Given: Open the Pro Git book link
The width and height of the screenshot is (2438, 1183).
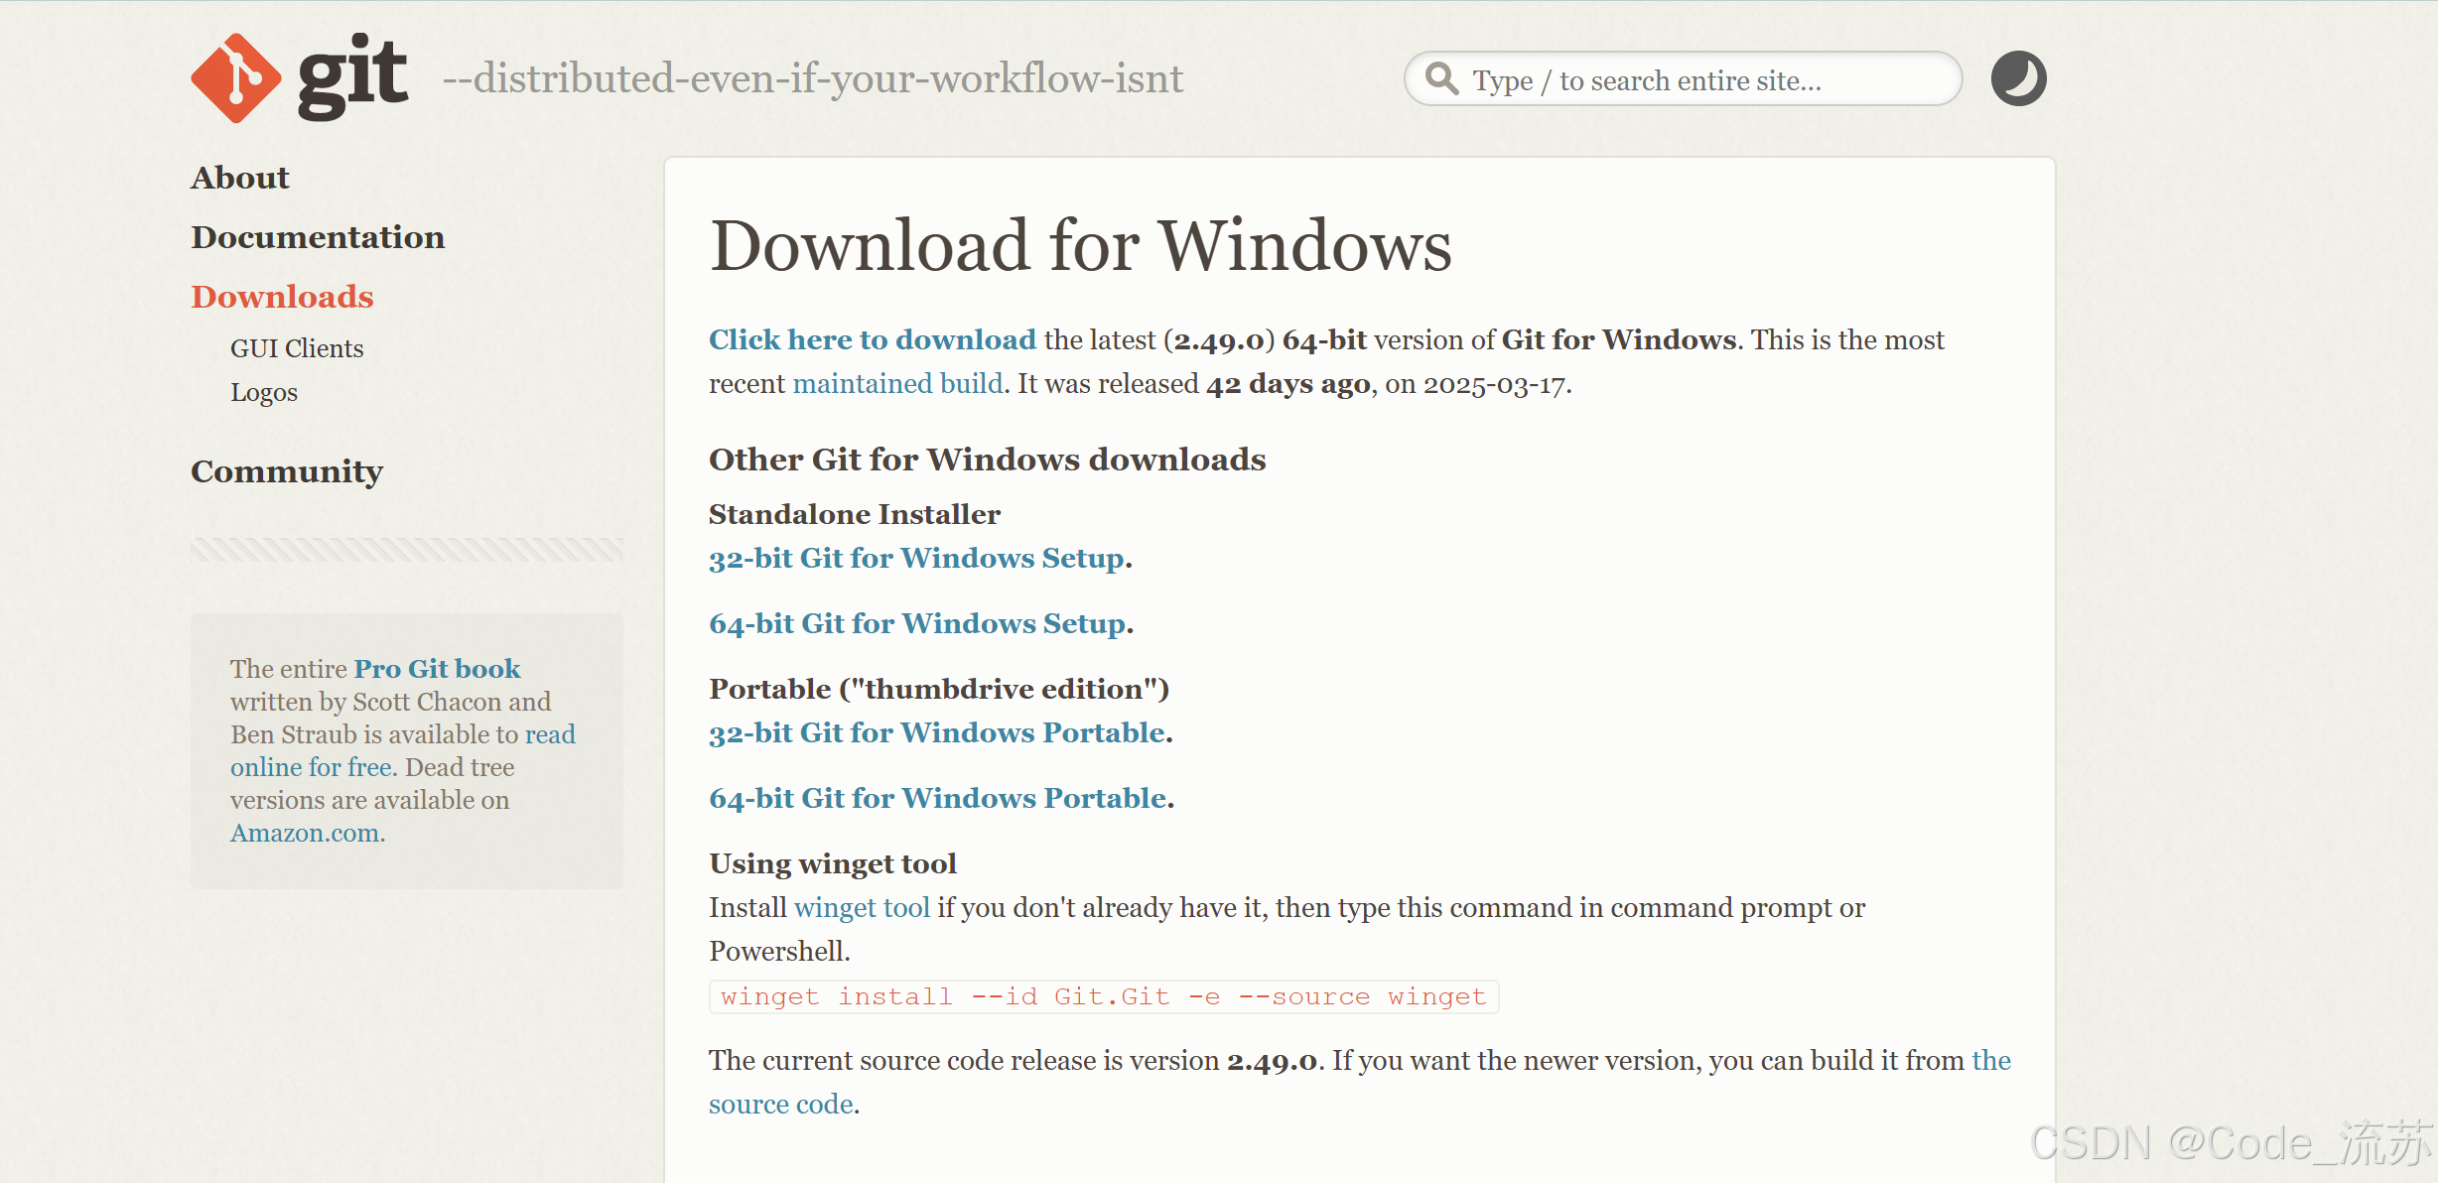Looking at the screenshot, I should pyautogui.click(x=437, y=669).
